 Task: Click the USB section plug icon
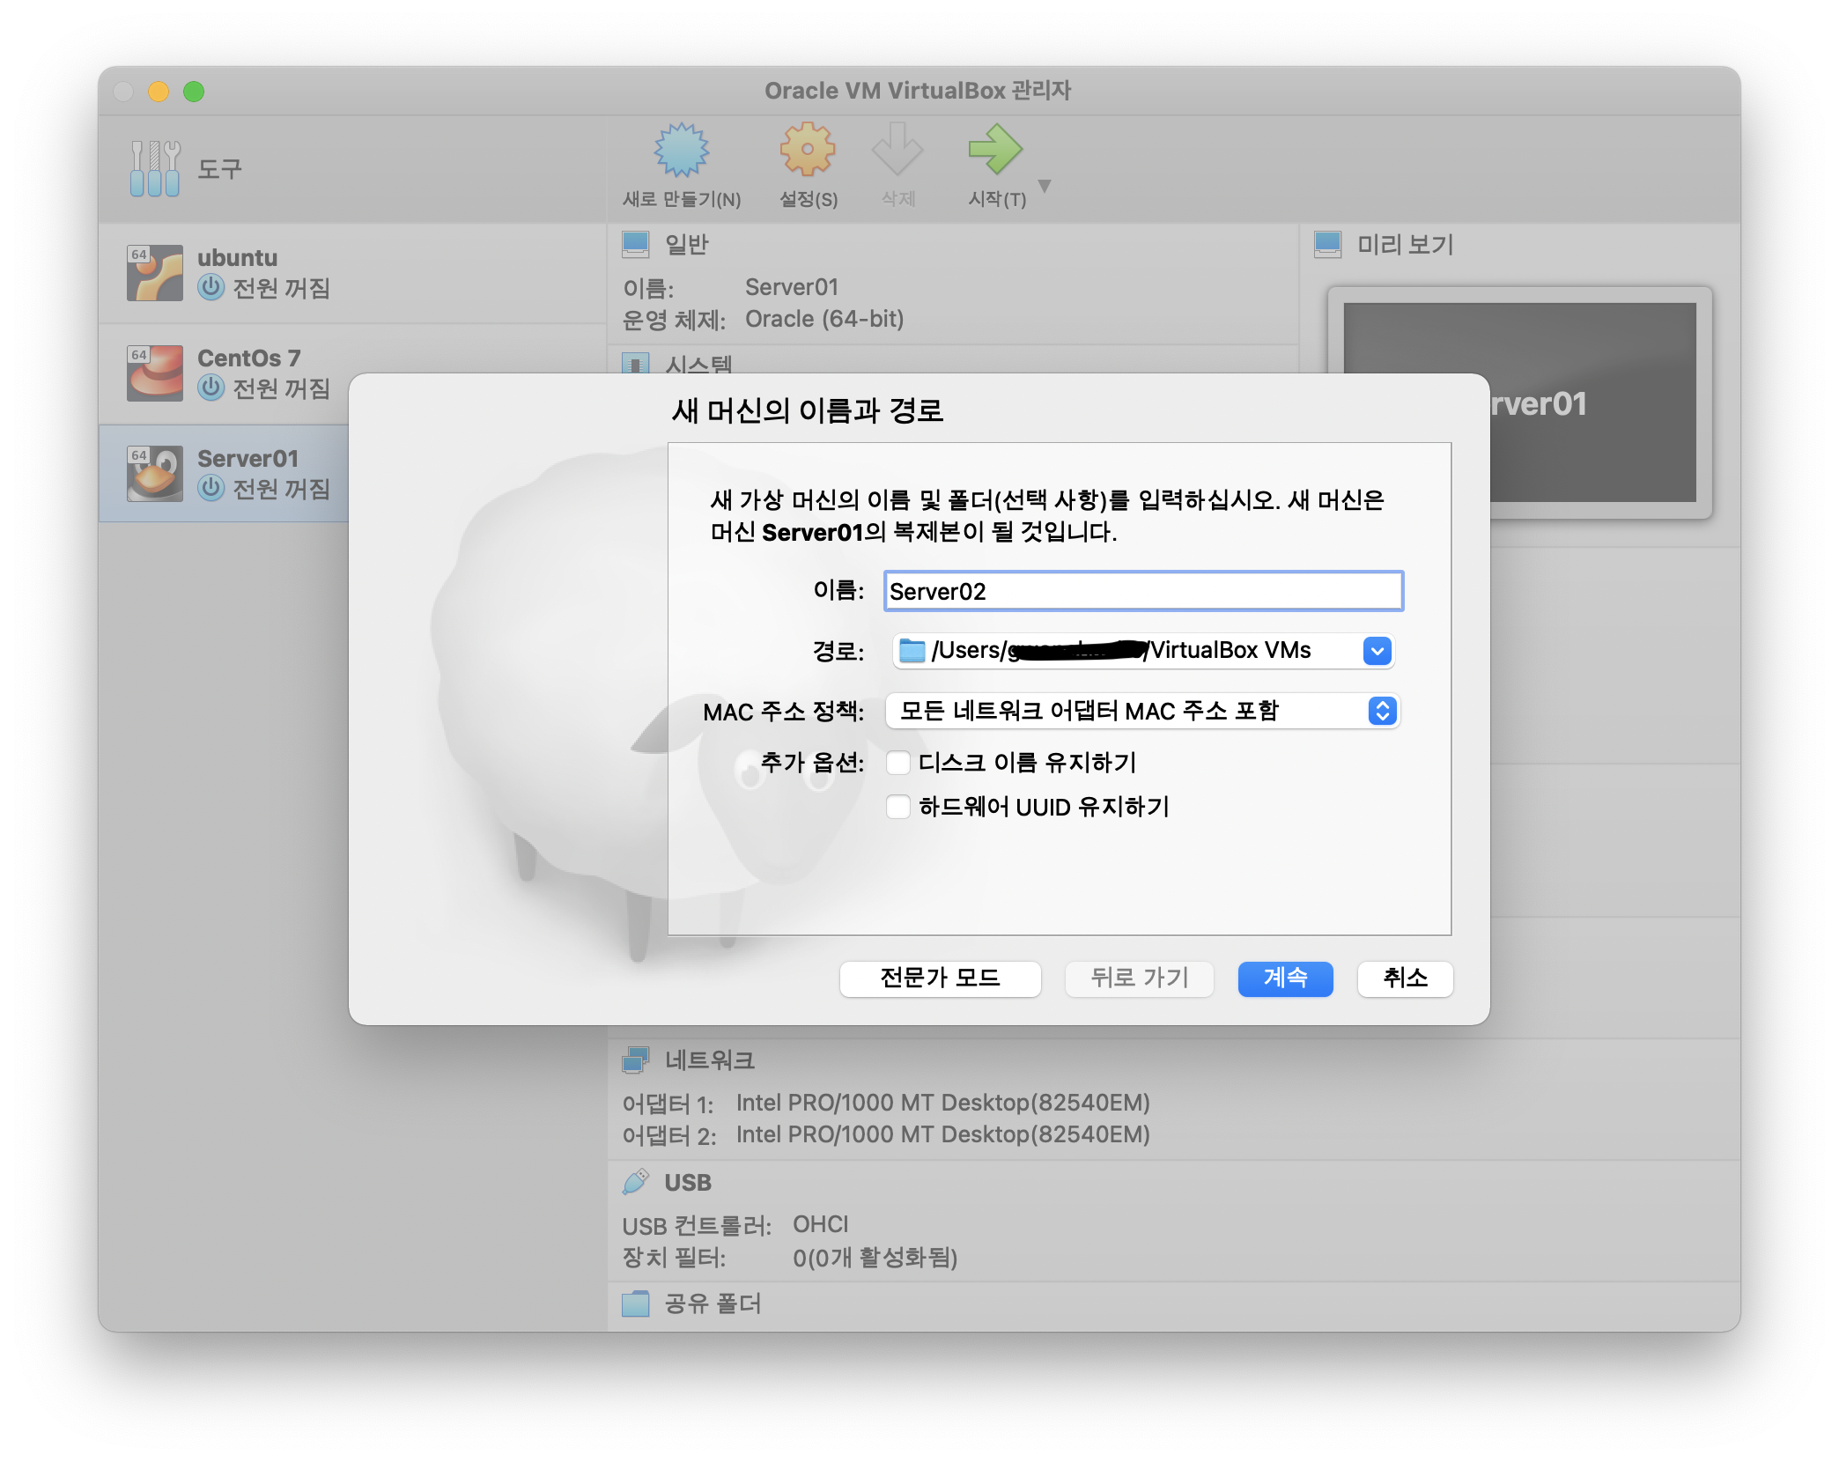pos(635,1182)
